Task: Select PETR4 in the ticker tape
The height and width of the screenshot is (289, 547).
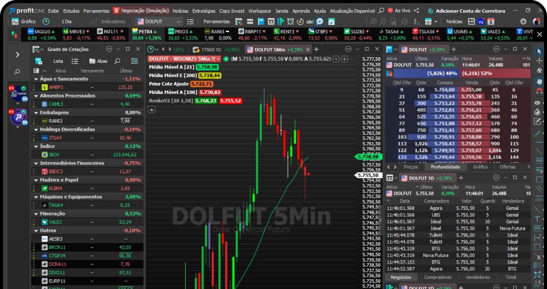Action: [x=147, y=35]
